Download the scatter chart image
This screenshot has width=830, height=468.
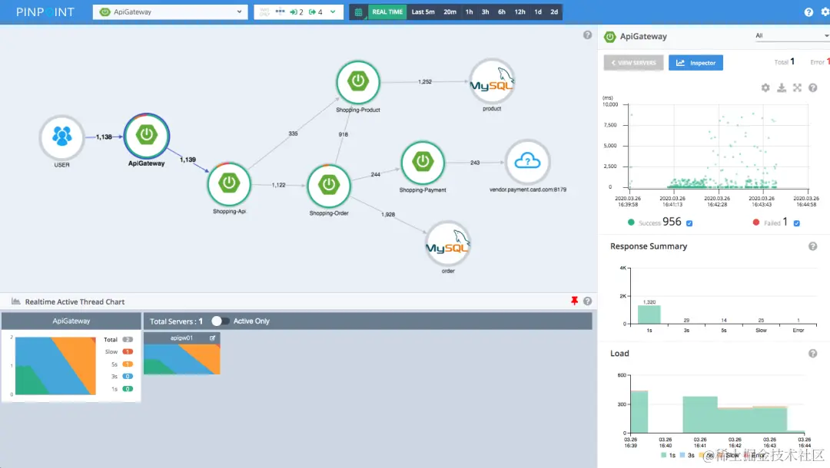point(782,87)
